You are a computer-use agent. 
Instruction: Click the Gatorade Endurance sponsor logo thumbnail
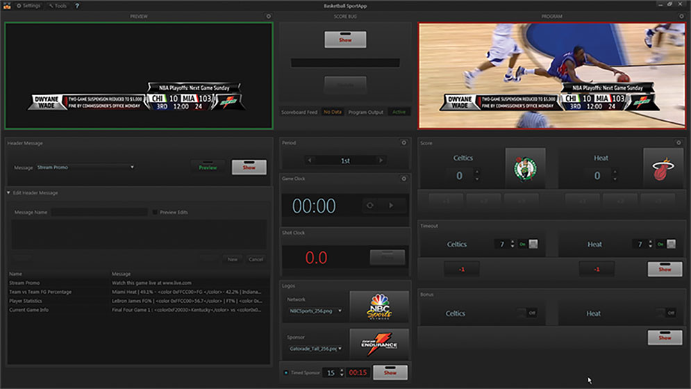coord(378,343)
